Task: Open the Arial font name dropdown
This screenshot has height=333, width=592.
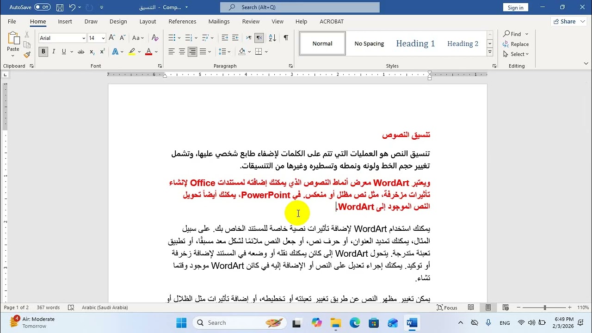Action: click(84, 38)
